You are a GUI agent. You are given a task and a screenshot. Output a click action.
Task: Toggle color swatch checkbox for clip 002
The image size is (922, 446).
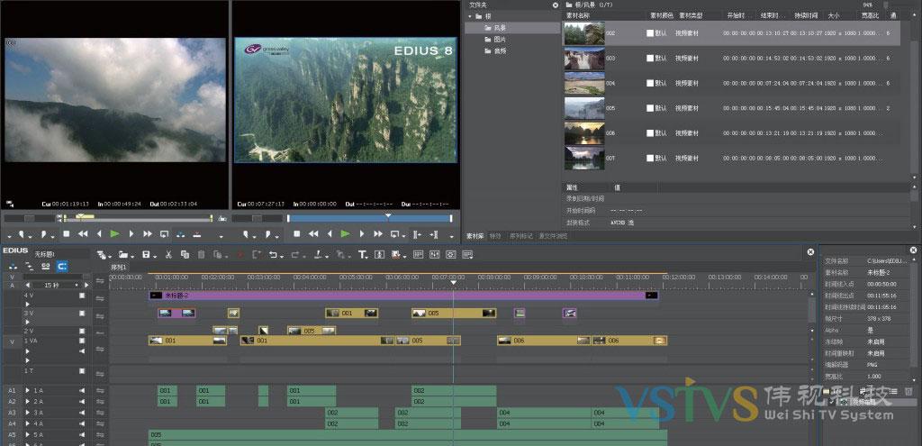click(x=650, y=33)
